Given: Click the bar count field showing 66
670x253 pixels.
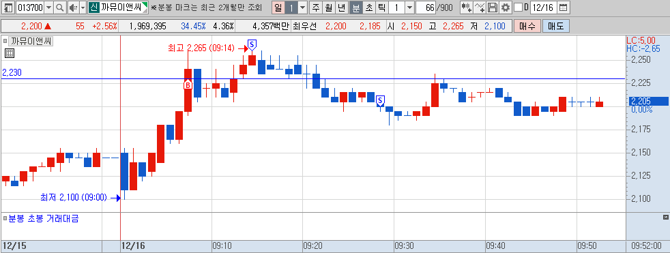Looking at the screenshot, I should [425, 8].
